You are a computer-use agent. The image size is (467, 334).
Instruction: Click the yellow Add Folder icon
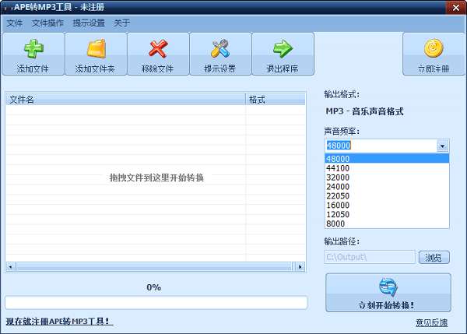(97, 48)
